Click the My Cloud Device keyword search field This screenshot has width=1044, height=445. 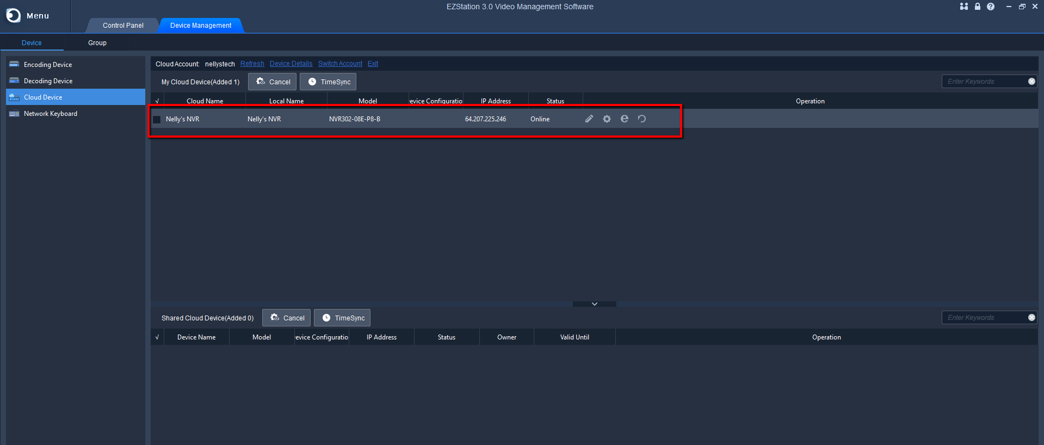tap(984, 82)
